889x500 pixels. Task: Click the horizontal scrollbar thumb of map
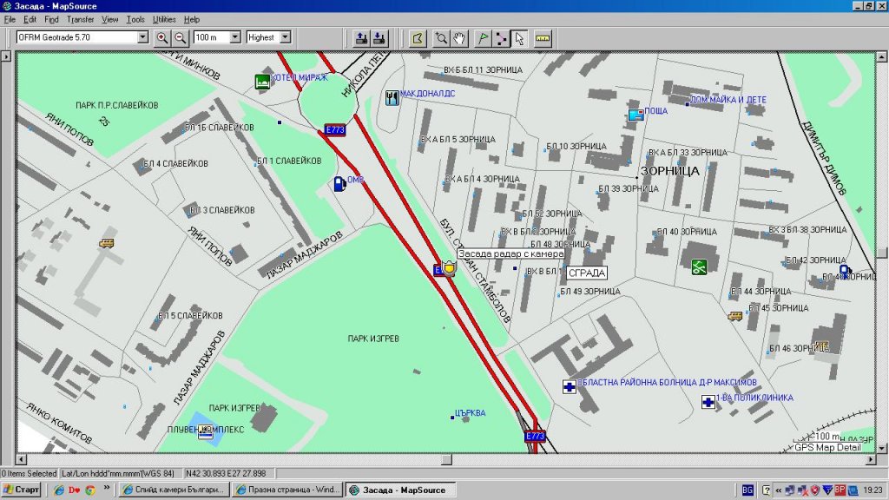(x=446, y=460)
